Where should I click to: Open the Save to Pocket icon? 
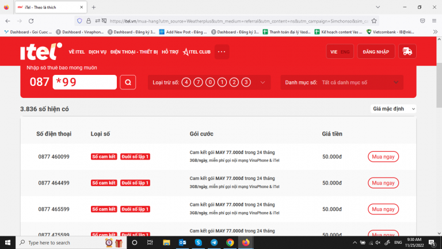pos(422,21)
